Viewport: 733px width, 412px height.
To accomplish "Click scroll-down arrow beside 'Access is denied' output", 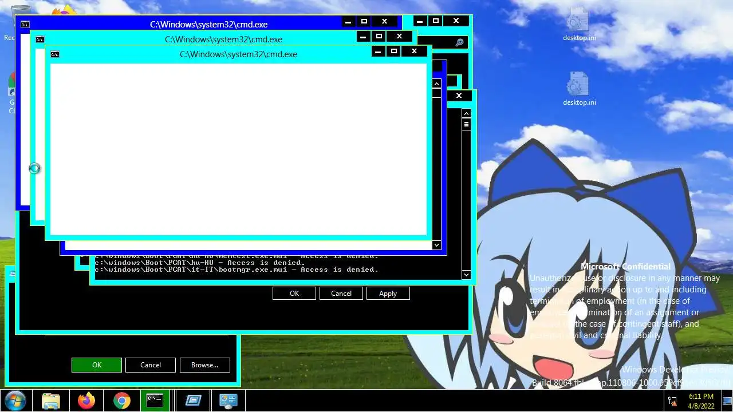I will coord(466,275).
